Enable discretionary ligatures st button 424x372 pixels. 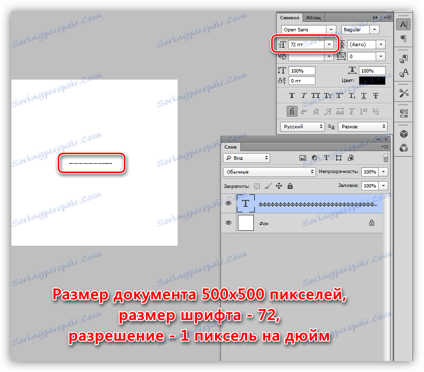click(316, 111)
